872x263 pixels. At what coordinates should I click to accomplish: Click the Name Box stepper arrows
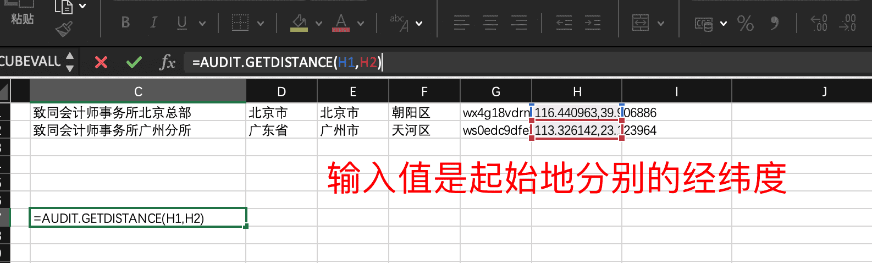pos(70,62)
